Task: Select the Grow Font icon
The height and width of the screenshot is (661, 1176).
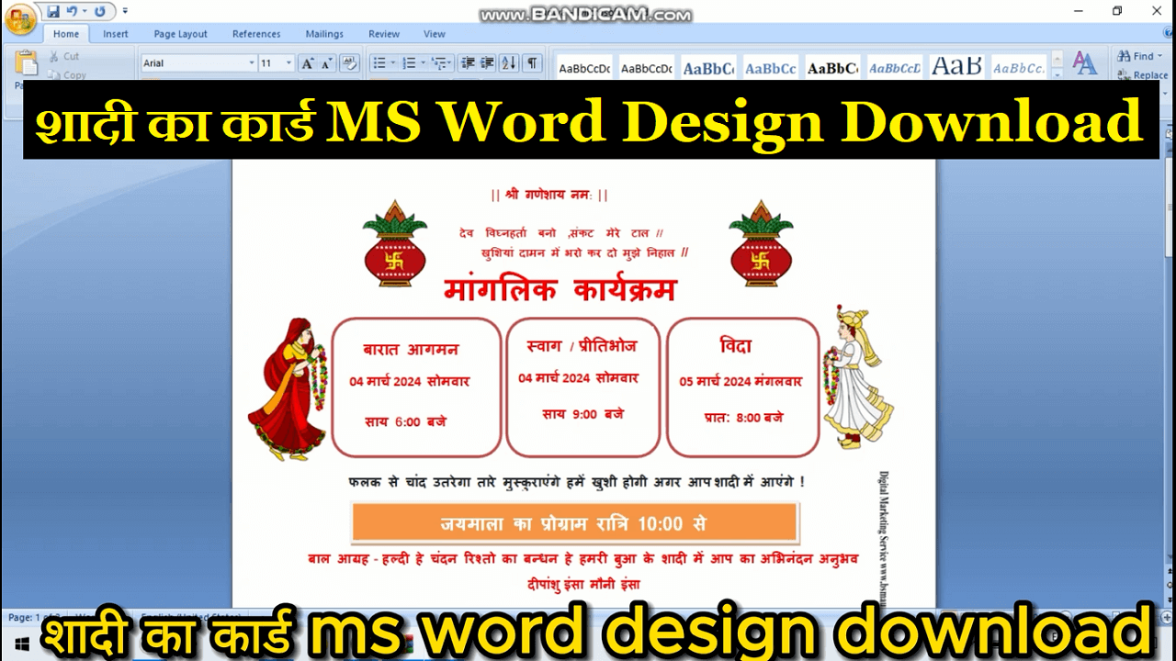Action: [307, 62]
